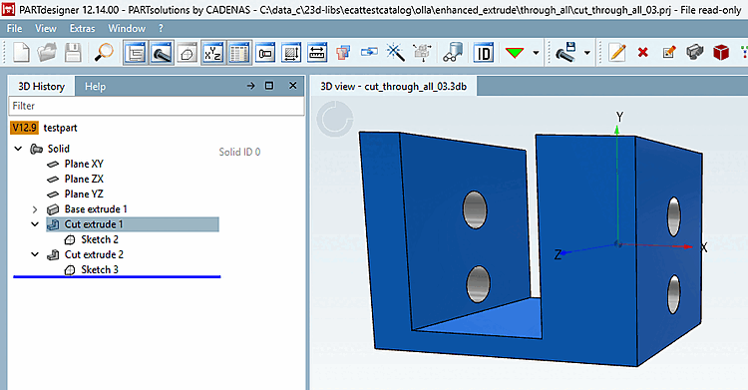Image resolution: width=748 pixels, height=390 pixels.
Task: Click the Filter input field
Action: pyautogui.click(x=156, y=106)
